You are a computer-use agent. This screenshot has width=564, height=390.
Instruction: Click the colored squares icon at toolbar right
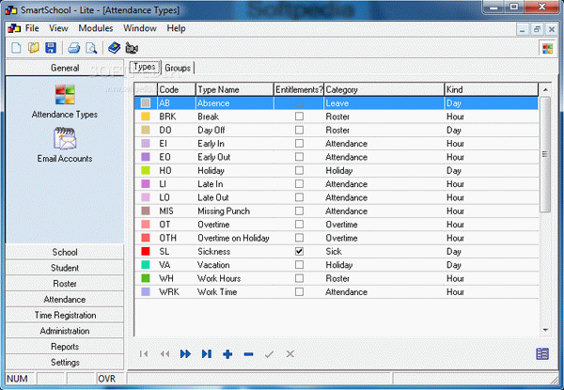click(548, 48)
